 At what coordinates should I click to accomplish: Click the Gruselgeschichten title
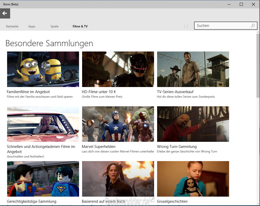172,201
